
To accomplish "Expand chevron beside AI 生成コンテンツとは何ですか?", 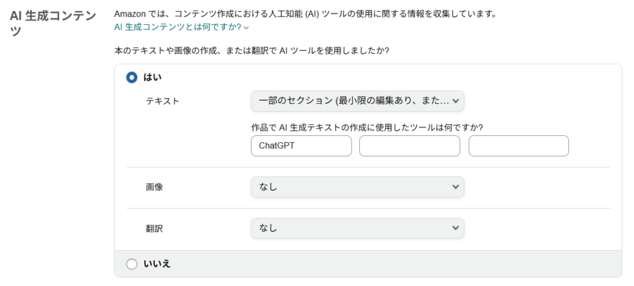I will click(246, 28).
